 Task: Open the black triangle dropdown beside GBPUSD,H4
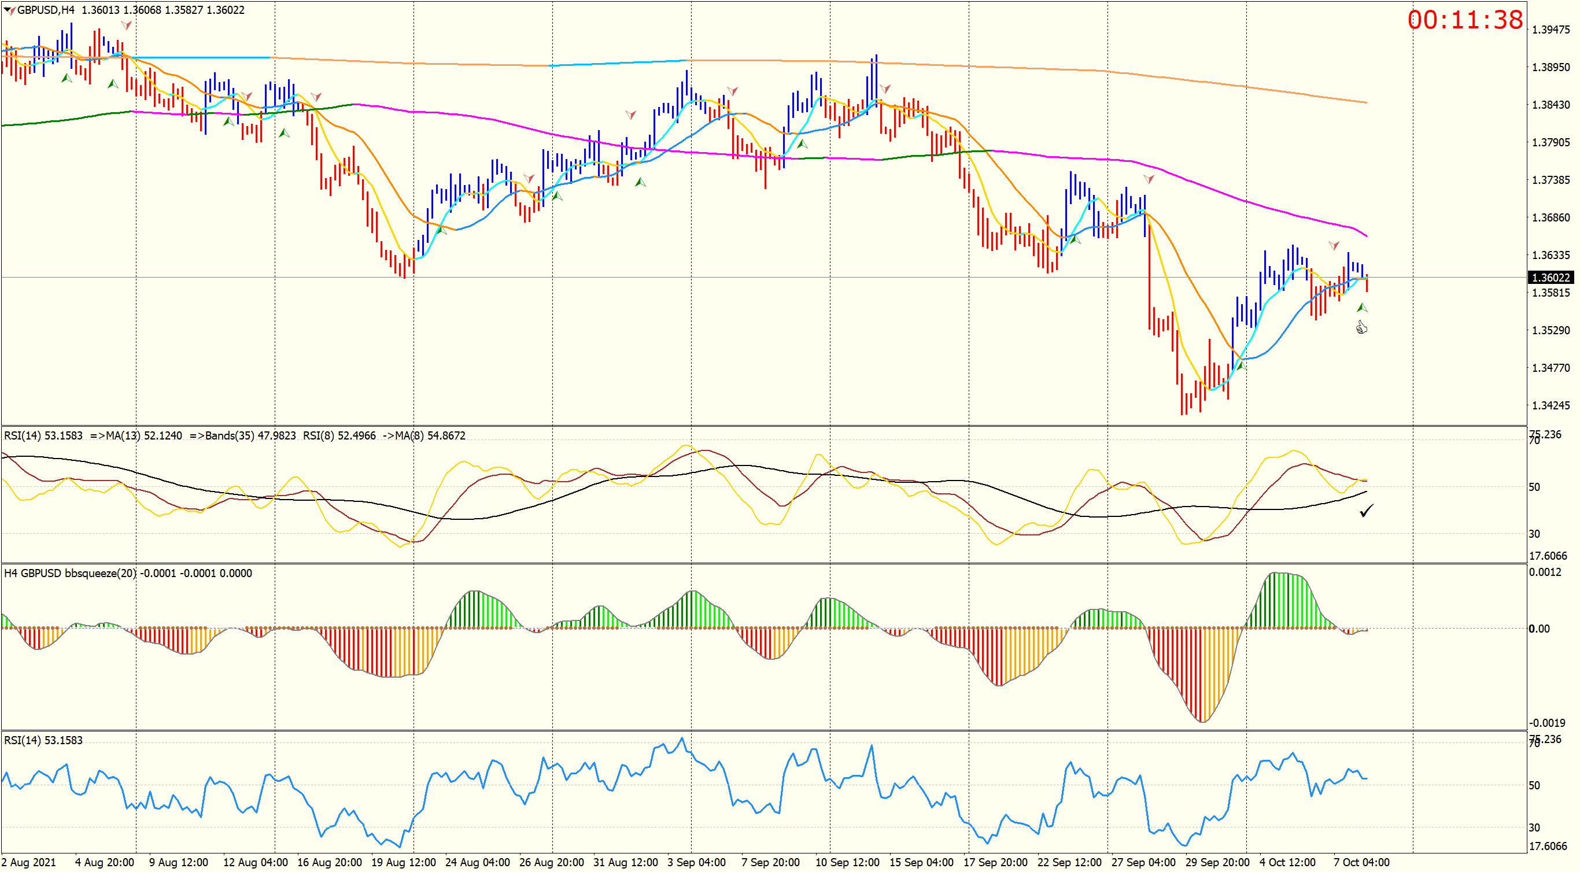click(x=6, y=10)
